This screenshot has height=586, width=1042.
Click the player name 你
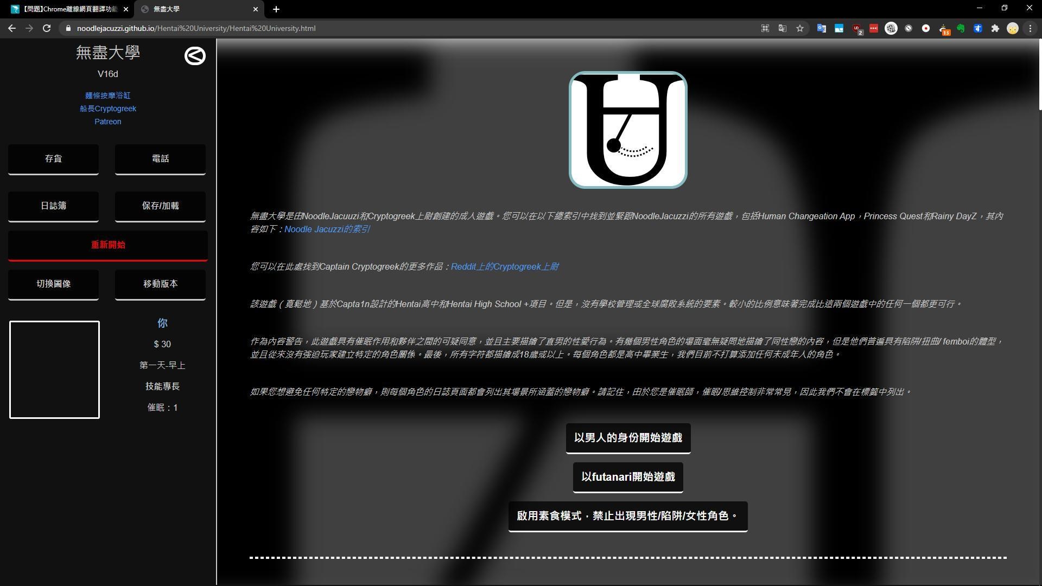162,323
